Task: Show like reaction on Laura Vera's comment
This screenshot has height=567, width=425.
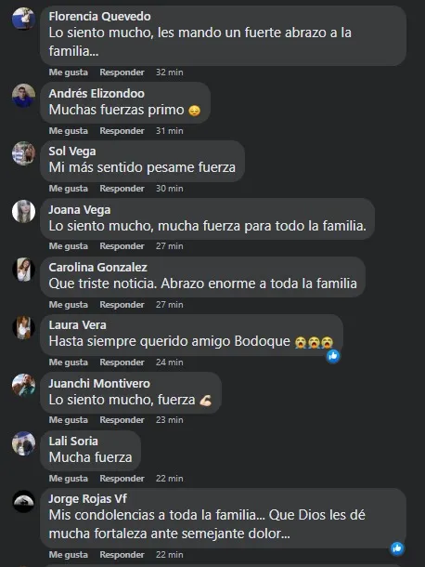Action: (x=333, y=356)
